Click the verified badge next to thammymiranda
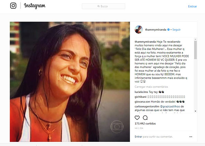The image size is (205, 146). tap(168, 29)
